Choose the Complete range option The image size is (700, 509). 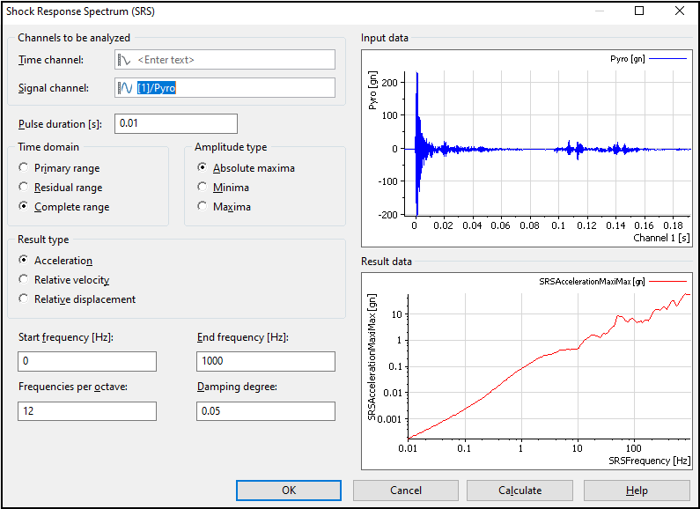pos(24,207)
